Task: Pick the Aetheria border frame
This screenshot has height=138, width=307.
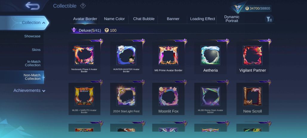Action: pyautogui.click(x=211, y=58)
